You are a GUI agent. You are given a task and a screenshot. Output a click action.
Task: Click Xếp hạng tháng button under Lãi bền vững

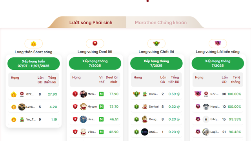pos(218,63)
